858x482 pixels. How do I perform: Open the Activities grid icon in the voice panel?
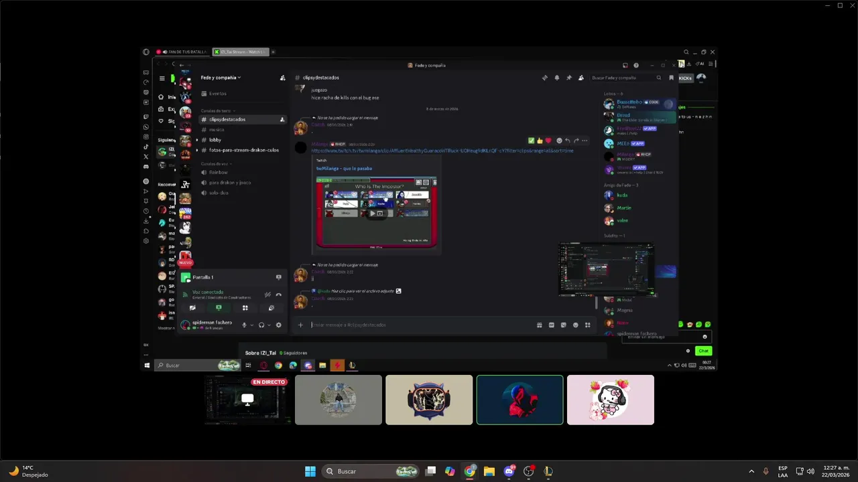pyautogui.click(x=245, y=308)
